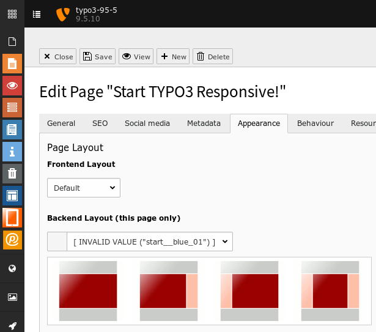Open the blue form document module icon
Viewport: 376px width, 332px height.
(12, 130)
